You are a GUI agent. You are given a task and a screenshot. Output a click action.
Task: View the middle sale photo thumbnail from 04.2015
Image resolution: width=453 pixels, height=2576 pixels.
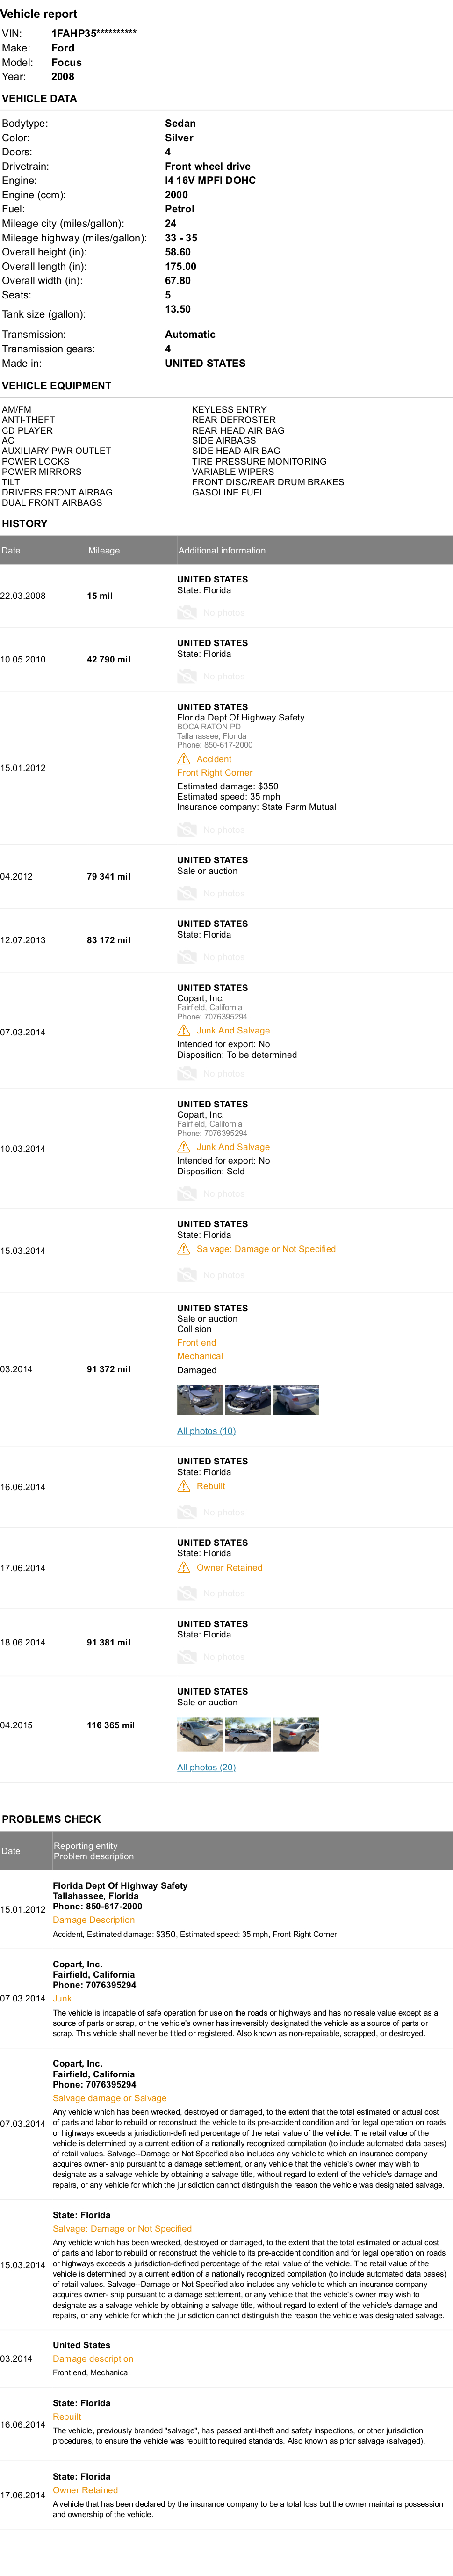[x=248, y=1735]
